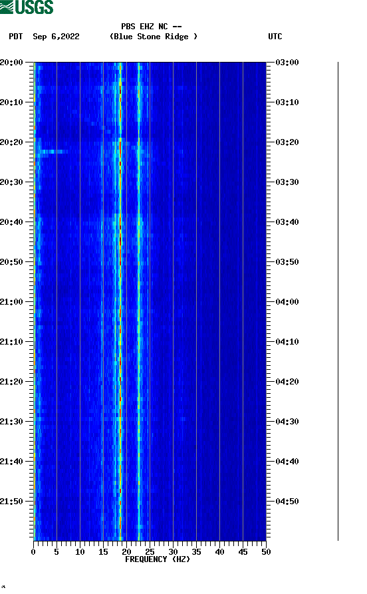
Task: Click the '21:40' PDT time label
Action: 11,462
